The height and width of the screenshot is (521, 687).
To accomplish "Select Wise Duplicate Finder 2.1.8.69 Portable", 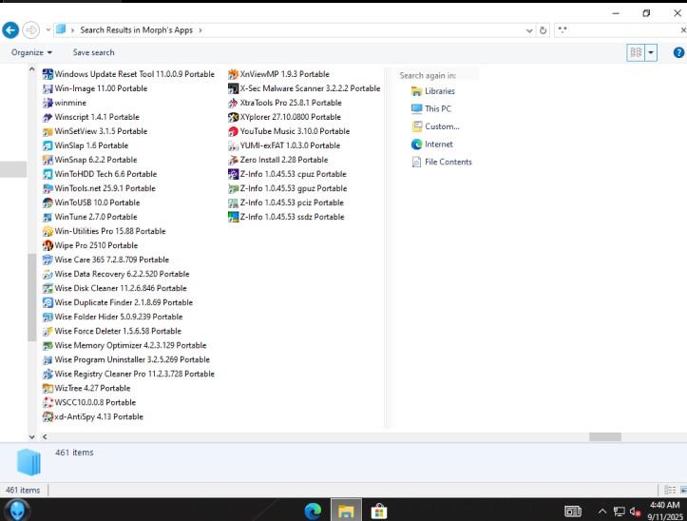I will (x=118, y=302).
